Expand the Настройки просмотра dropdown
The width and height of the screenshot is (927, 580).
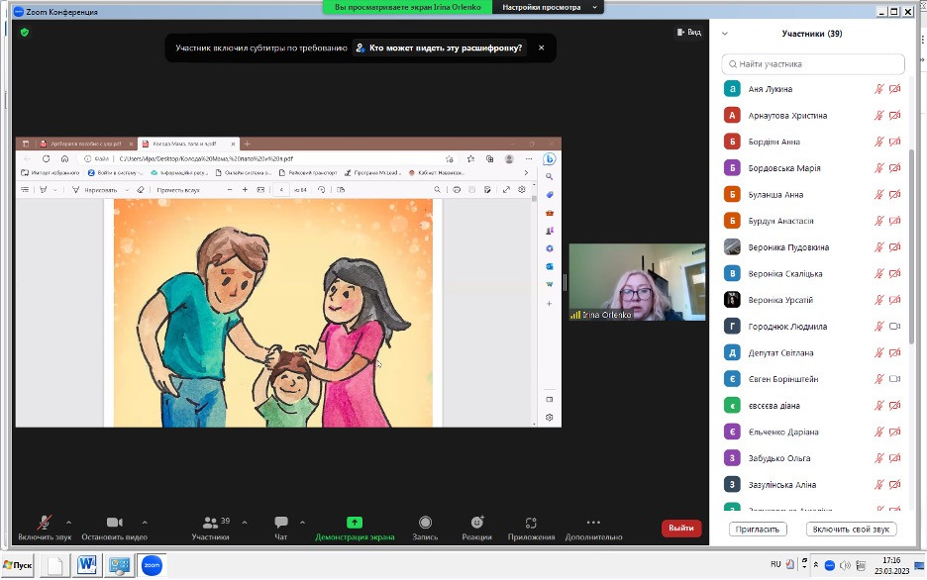pos(551,7)
